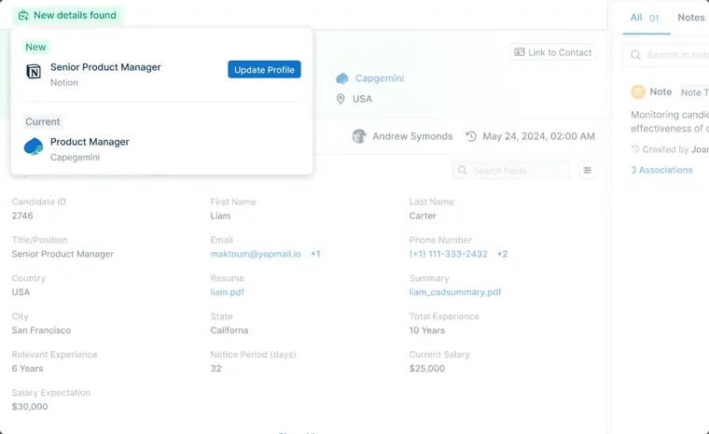Click the clock icon next to Created by
Viewport: 709px width, 434px height.
[635, 149]
